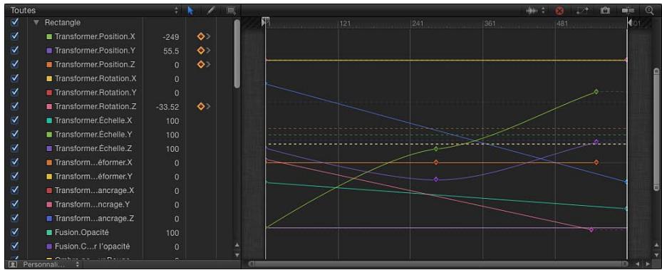Screen dimensions: 662x270
Task: Uncheck Transformer.Échelle.Z curve checkbox
Action: (15, 148)
